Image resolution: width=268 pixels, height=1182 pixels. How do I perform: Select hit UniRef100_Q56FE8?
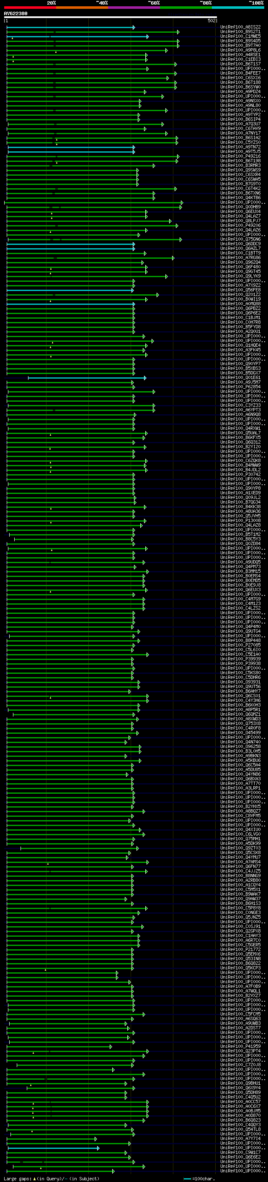pyautogui.click(x=240, y=290)
